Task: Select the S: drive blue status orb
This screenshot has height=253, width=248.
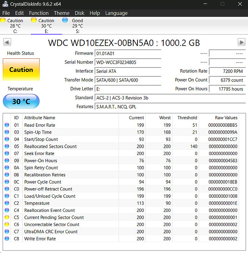Action: point(65,20)
